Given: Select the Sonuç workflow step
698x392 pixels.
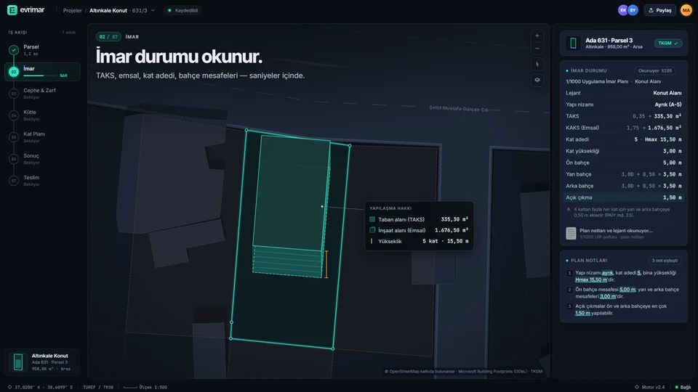Looking at the screenshot, I should tap(42, 159).
